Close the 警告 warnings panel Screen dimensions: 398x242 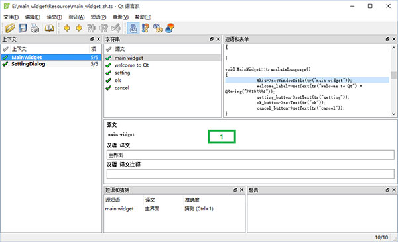point(394,190)
